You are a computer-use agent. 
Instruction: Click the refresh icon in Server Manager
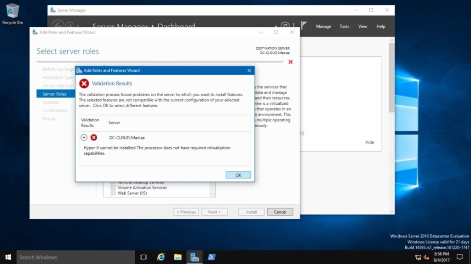(285, 26)
